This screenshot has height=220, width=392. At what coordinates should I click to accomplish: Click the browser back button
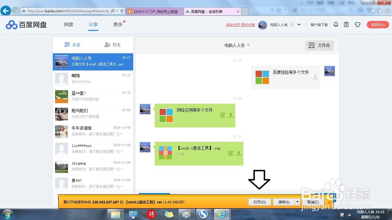click(6, 11)
